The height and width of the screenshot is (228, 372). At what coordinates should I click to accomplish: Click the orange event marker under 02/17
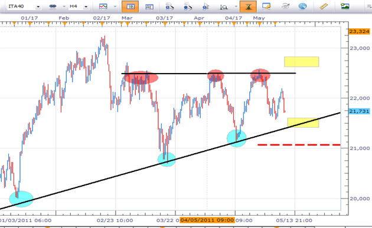[x=102, y=24]
